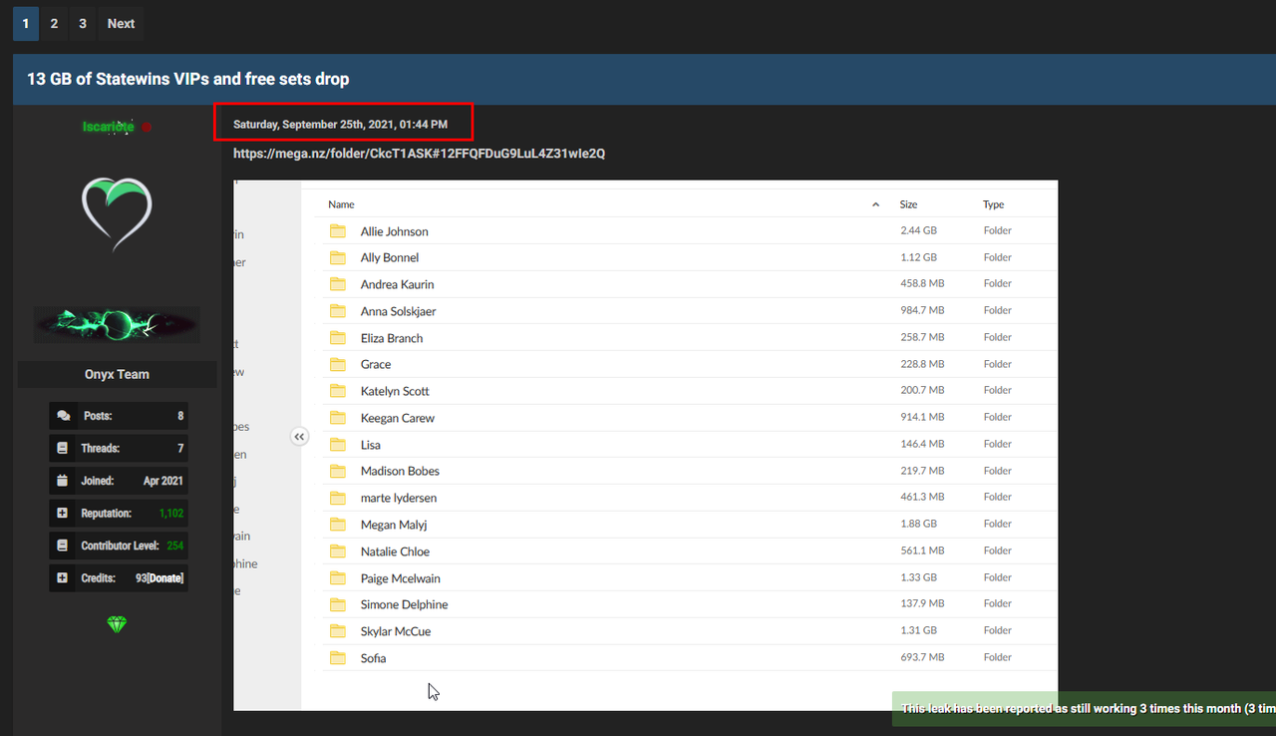The image size is (1276, 736).
Task: Click the Joined value Apr 2021
Action: pos(163,481)
